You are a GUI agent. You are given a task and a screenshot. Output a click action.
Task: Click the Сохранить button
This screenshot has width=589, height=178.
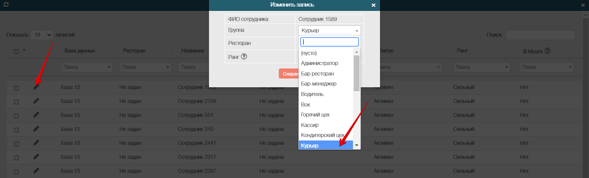(288, 74)
